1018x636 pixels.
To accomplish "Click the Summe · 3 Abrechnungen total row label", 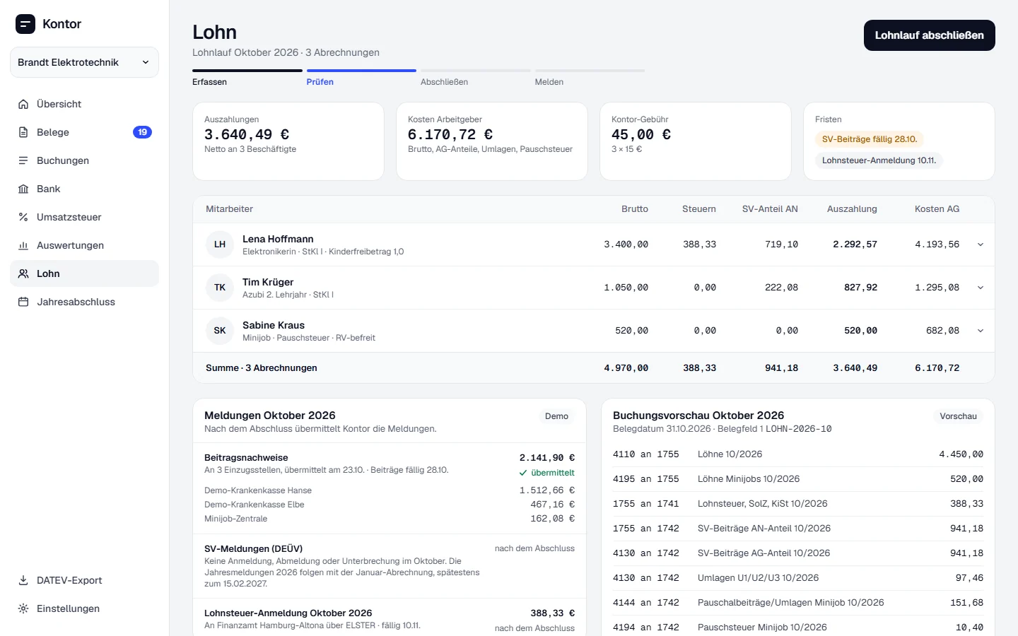I will click(262, 368).
